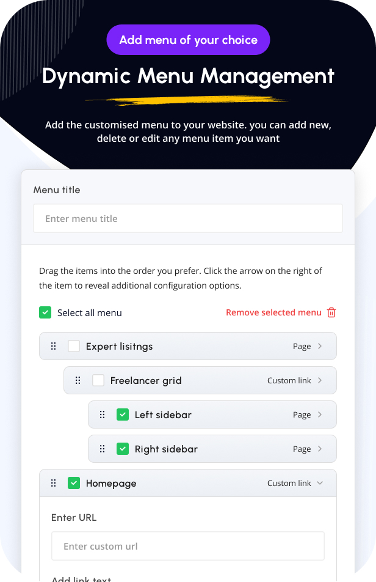Uncheck the Homepage checkbox
376x582 pixels.
74,483
